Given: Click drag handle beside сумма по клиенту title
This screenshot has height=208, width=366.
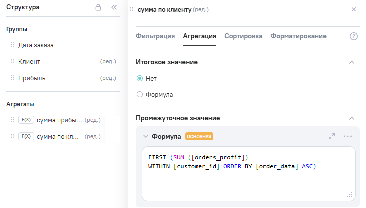Looking at the screenshot, I should 132,9.
